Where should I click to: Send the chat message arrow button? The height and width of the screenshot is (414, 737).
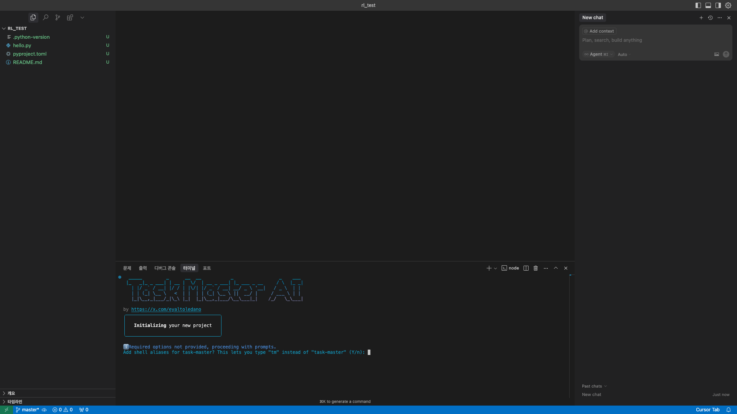click(x=726, y=54)
